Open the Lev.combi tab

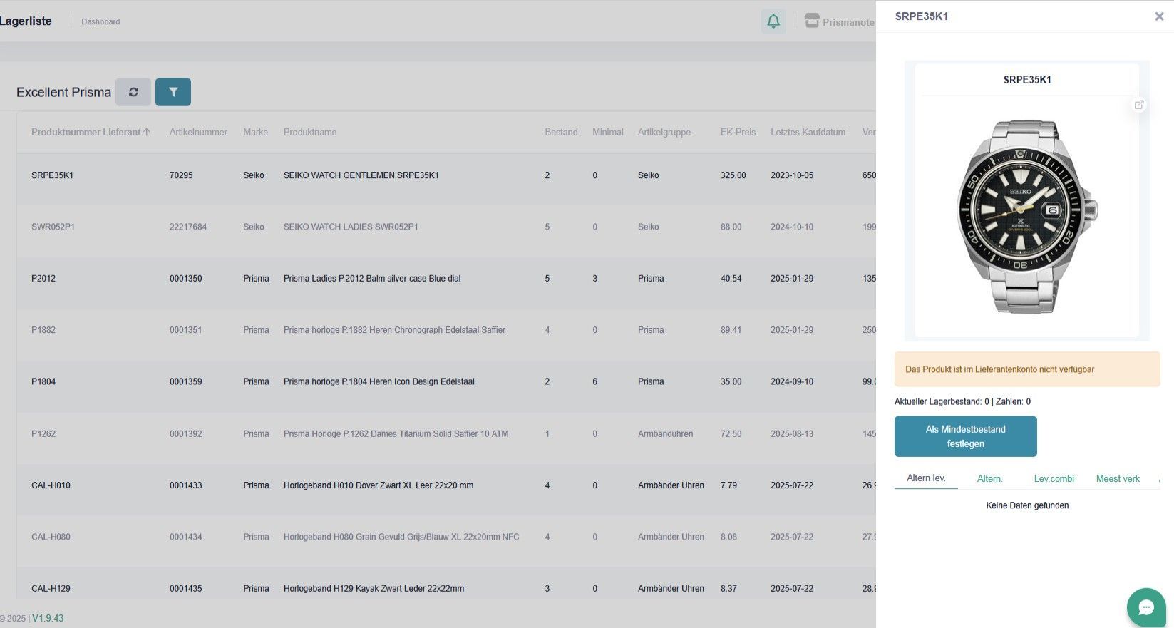[x=1054, y=479]
